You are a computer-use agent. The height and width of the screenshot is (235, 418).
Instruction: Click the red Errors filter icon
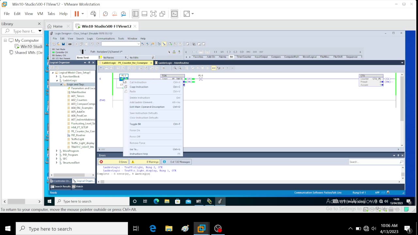click(101, 162)
